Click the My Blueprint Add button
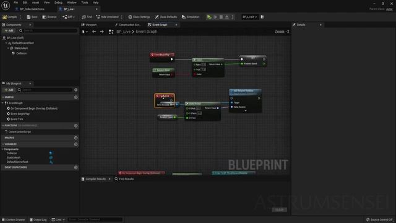The width and height of the screenshot is (396, 223). point(9,90)
